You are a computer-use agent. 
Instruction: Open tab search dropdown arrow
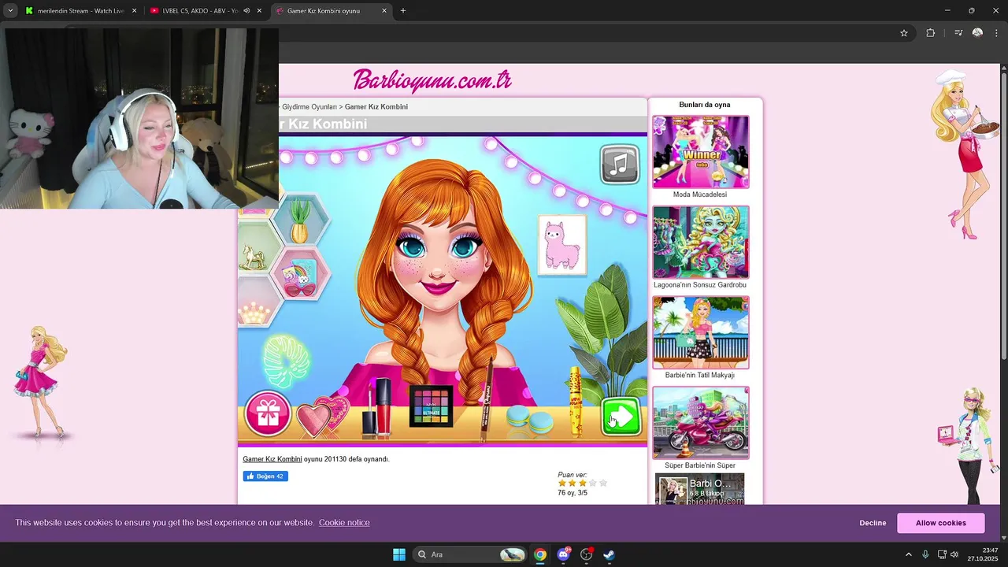coord(10,11)
